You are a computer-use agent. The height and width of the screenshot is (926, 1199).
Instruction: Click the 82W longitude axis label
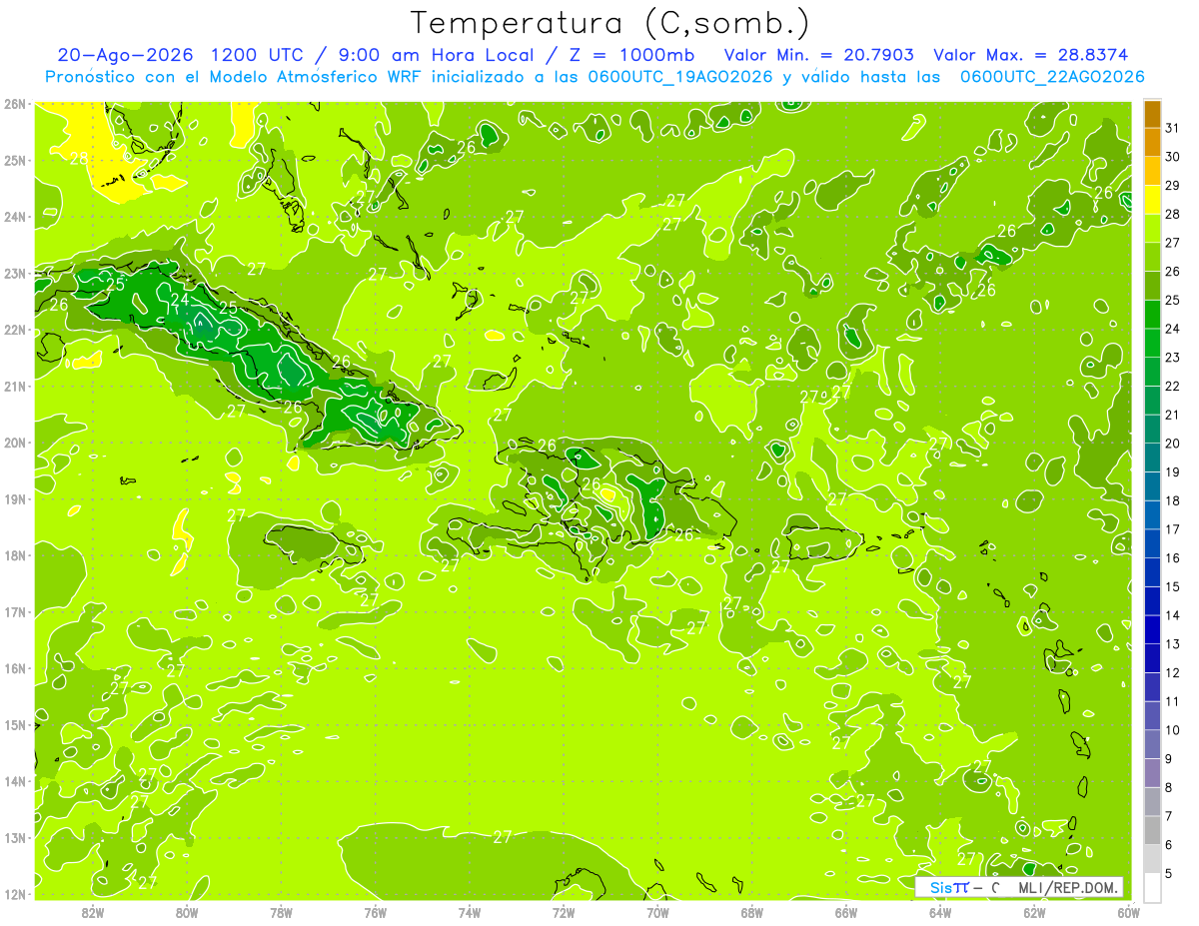coord(93,912)
